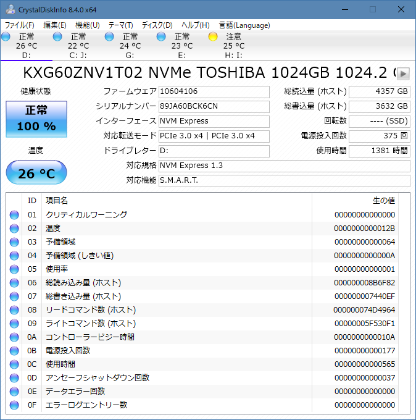This screenshot has width=416, height=420.
Task: Click status orb of attribute 02 温度
Action: 14,229
